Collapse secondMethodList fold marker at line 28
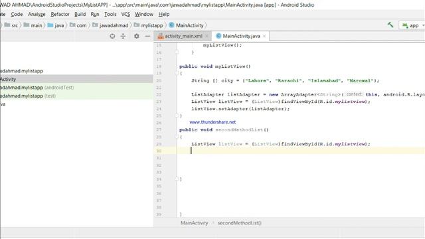This screenshot has width=425, height=239. coord(177,137)
